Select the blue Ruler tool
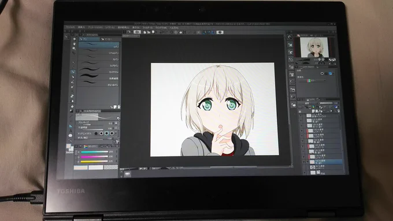The image size is (393, 221). (x=71, y=126)
